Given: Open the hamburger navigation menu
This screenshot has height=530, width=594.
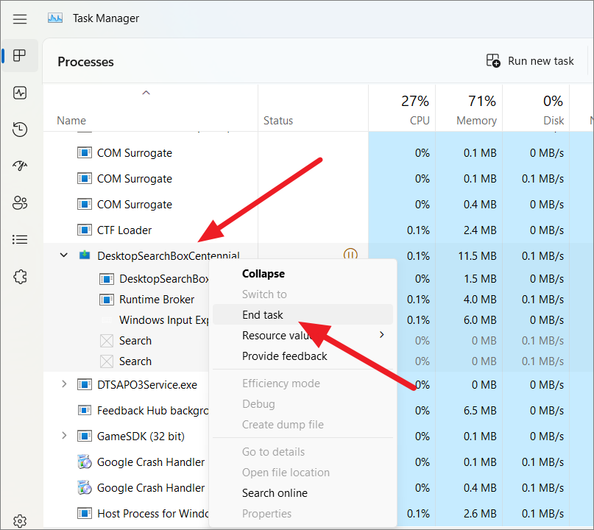Looking at the screenshot, I should pos(20,18).
